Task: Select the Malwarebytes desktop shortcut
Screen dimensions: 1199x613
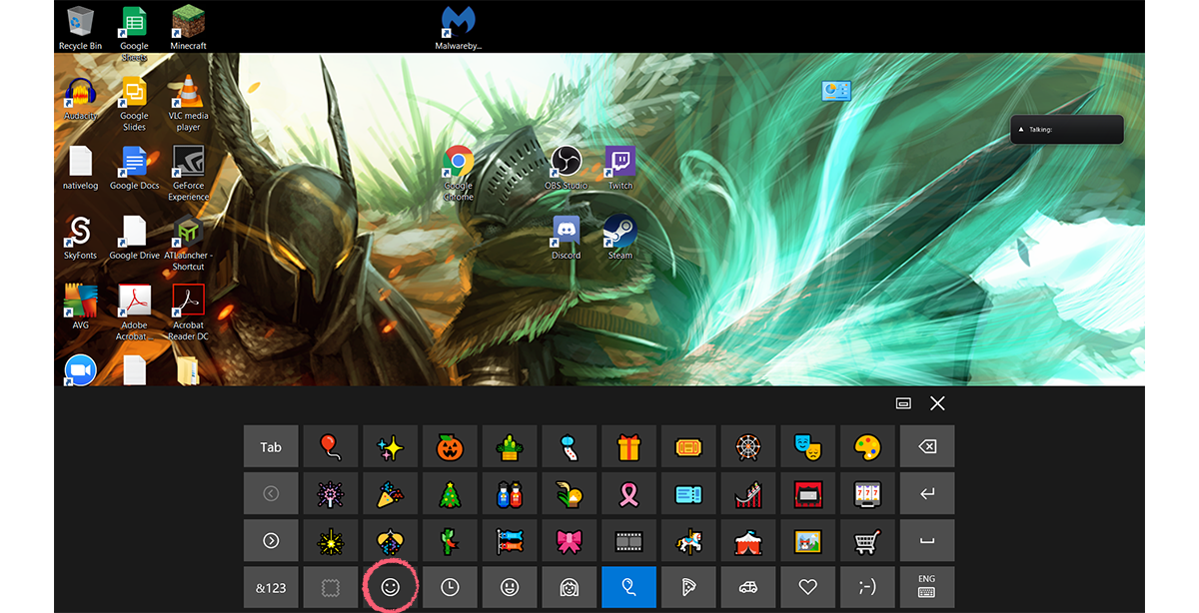Action: point(459,28)
